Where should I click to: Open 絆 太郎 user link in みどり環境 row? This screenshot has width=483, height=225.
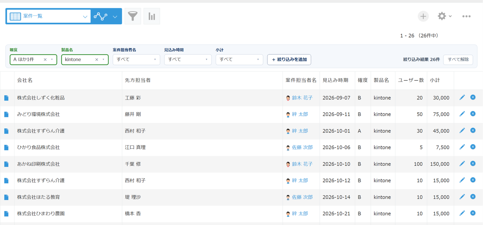pyautogui.click(x=300, y=115)
